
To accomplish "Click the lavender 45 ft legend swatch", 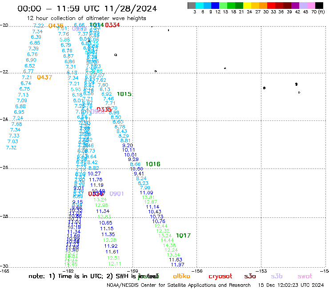I will click(303, 5).
